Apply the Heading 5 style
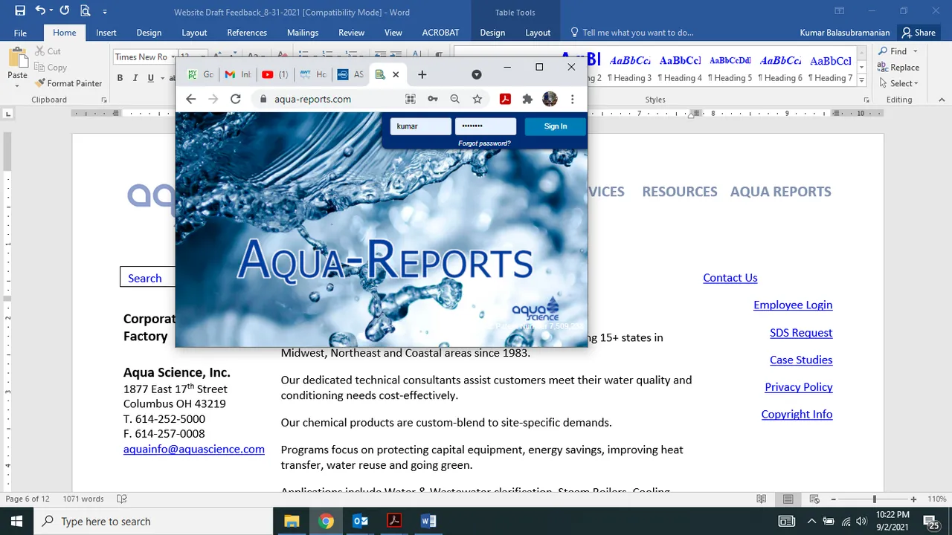Screen dimensions: 952x535 coord(730,68)
